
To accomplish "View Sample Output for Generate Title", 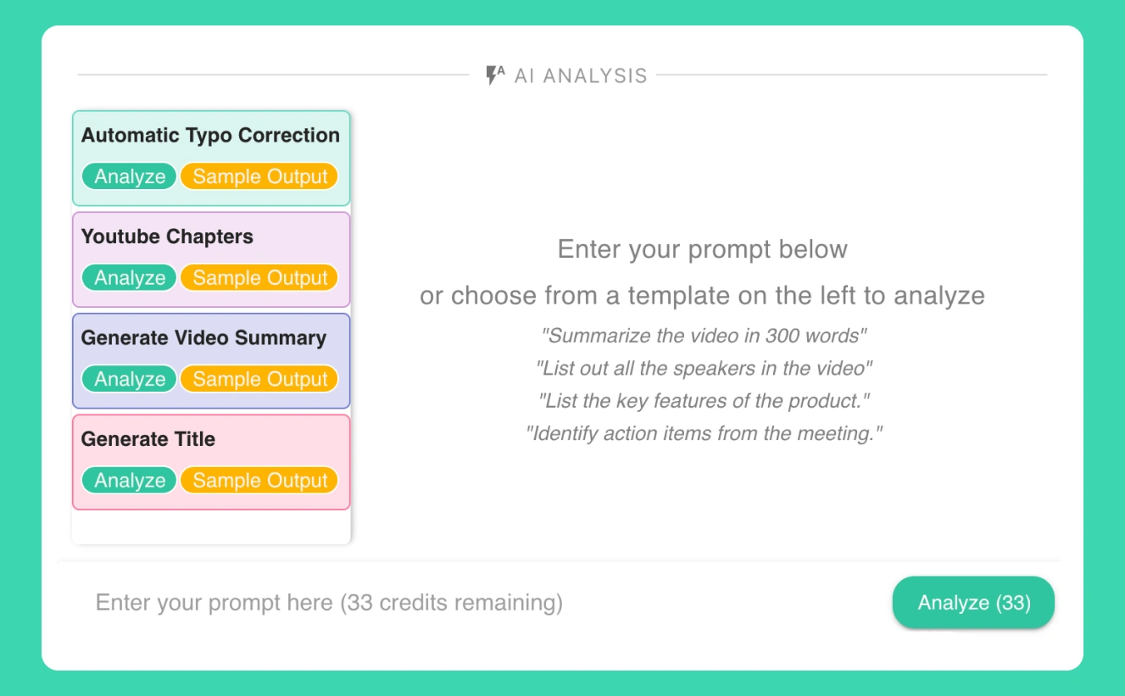I will (x=259, y=480).
